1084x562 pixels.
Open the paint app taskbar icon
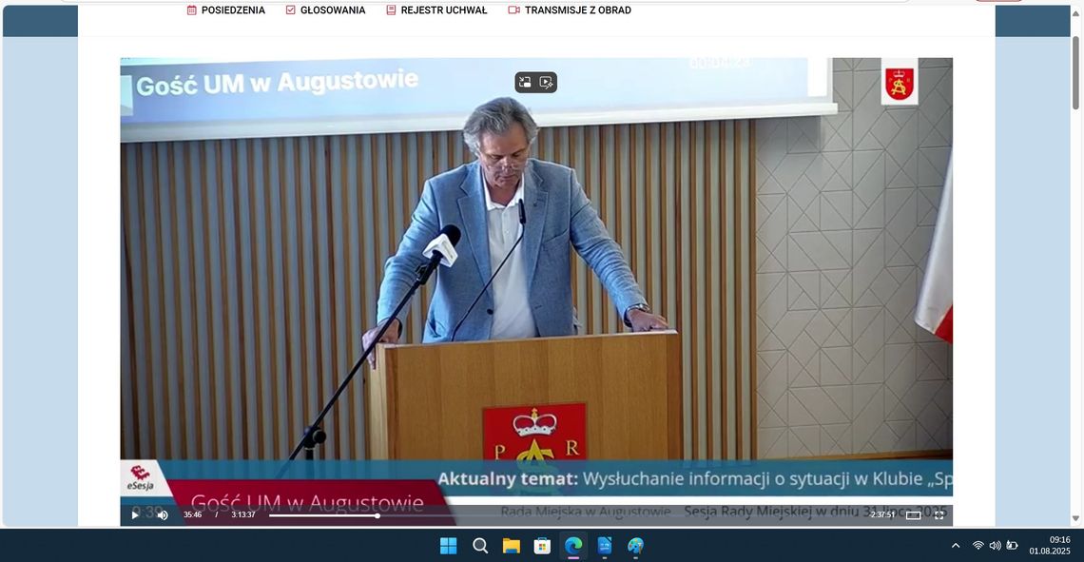[x=635, y=546]
